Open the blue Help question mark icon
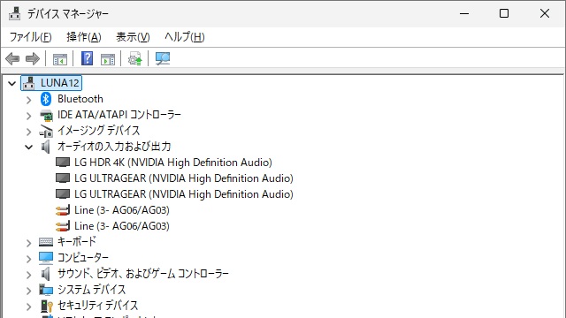Image resolution: width=566 pixels, height=318 pixels. click(87, 58)
